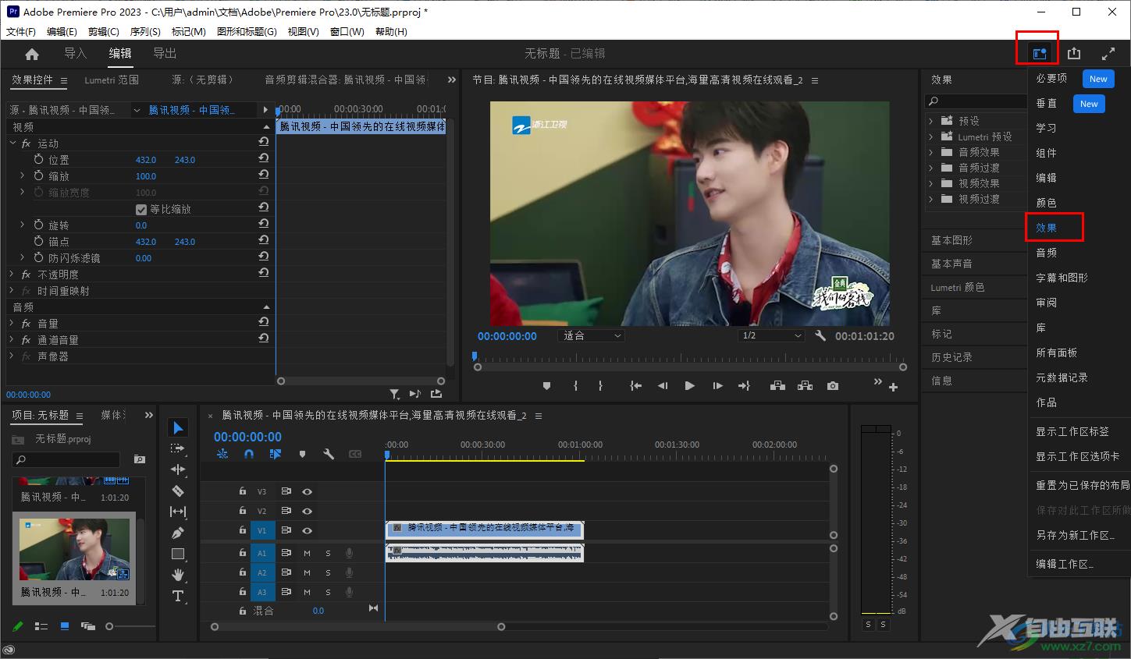
Task: Step forward one frame
Action: click(717, 385)
